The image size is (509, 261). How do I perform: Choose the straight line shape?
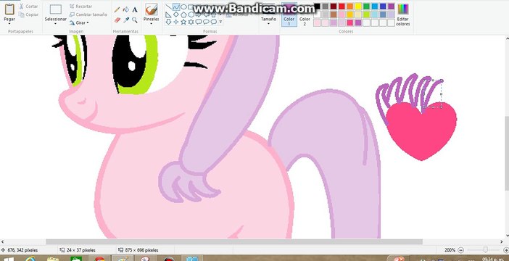tap(168, 7)
